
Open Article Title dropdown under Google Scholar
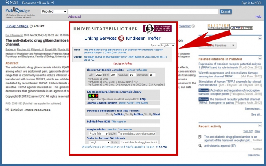pos(99,134)
